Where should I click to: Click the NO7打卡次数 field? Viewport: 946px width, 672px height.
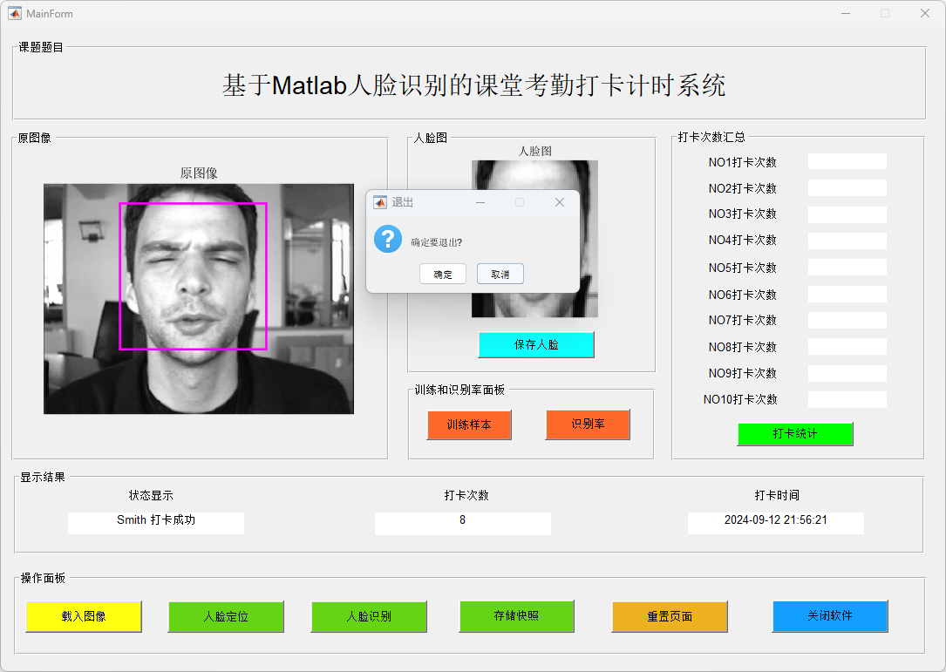pyautogui.click(x=847, y=321)
